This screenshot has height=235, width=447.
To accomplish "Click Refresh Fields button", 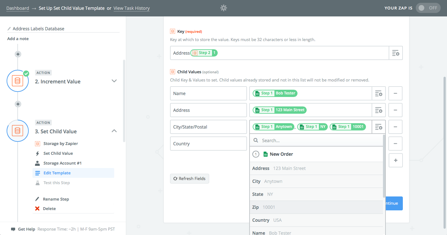I will click(x=189, y=179).
